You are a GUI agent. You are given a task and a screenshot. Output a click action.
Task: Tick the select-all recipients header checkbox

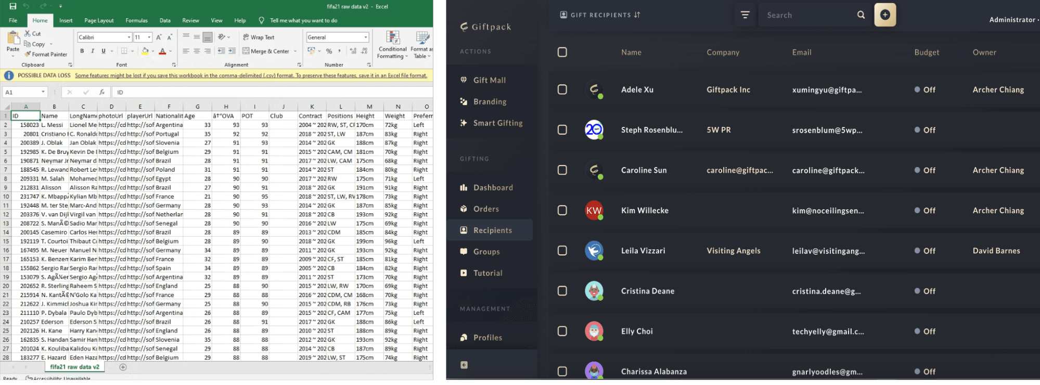pyautogui.click(x=562, y=52)
